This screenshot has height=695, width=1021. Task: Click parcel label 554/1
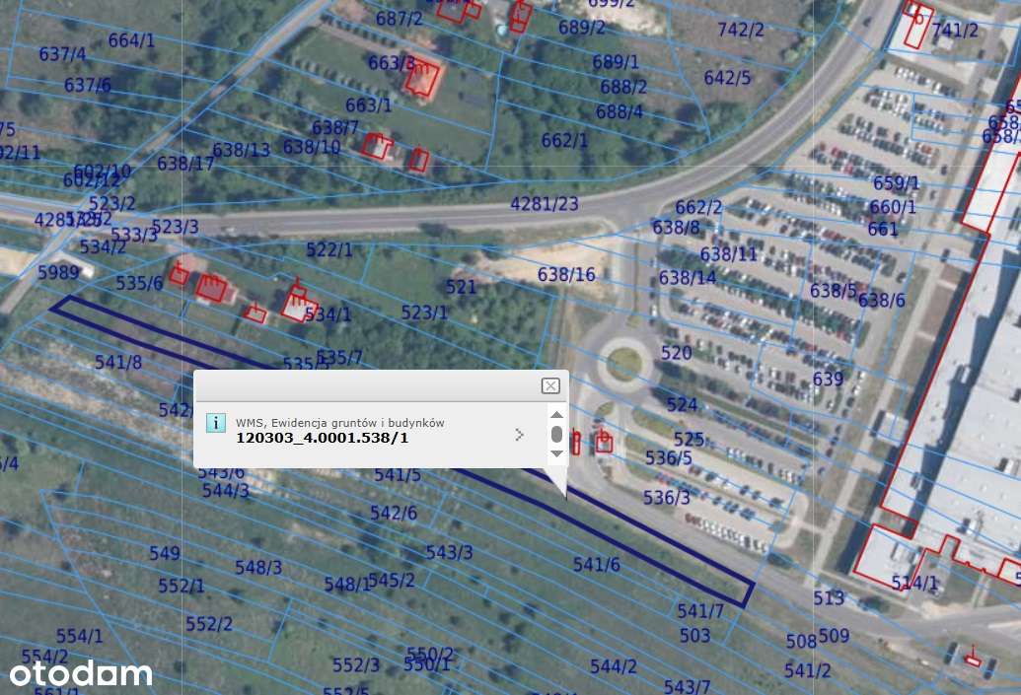click(x=80, y=637)
